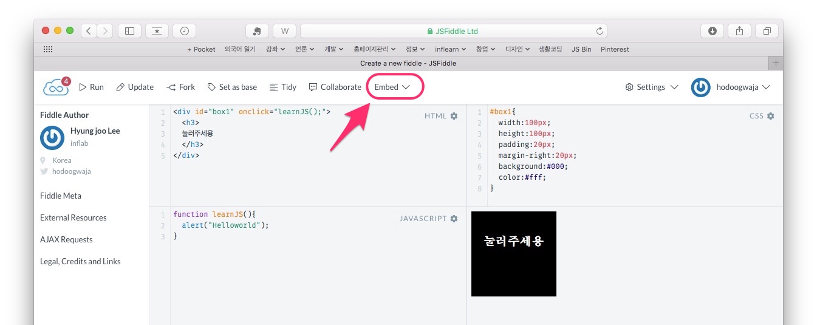Open the 디자인 bookmarks folder
The width and height of the screenshot is (817, 325).
click(518, 49)
